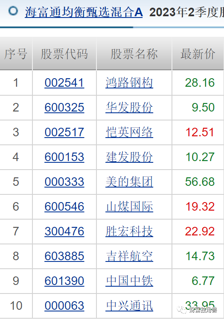Open stock name 美的集团 link
Screen dimensions: 224x320
[129, 182]
